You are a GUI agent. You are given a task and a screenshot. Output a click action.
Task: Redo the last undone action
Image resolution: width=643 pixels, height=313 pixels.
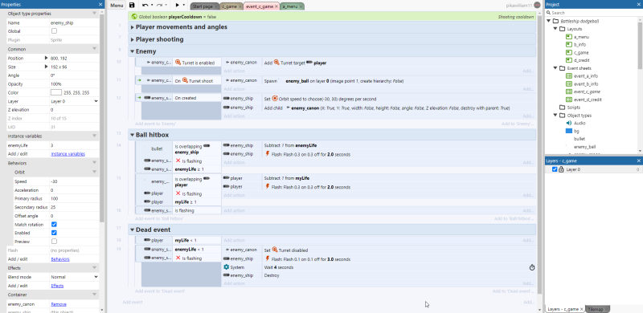click(x=160, y=6)
